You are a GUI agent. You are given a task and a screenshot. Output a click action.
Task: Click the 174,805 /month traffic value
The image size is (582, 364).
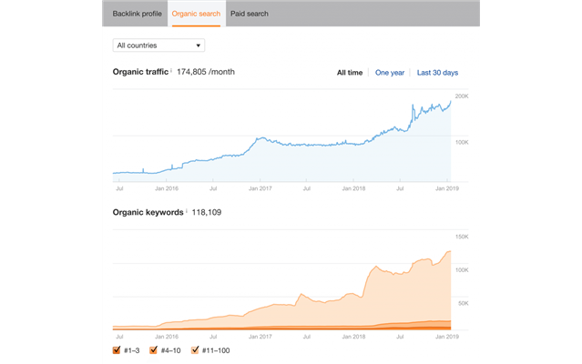pos(205,71)
